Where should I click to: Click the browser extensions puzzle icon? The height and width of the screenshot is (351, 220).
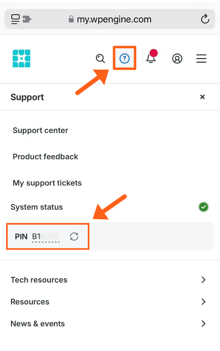27,19
